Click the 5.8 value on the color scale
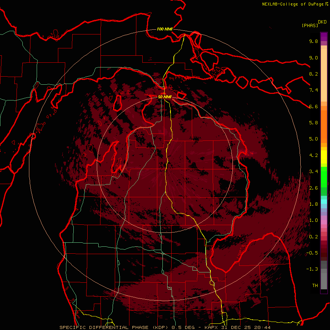Screen dimensions: 330x330 tap(313, 123)
